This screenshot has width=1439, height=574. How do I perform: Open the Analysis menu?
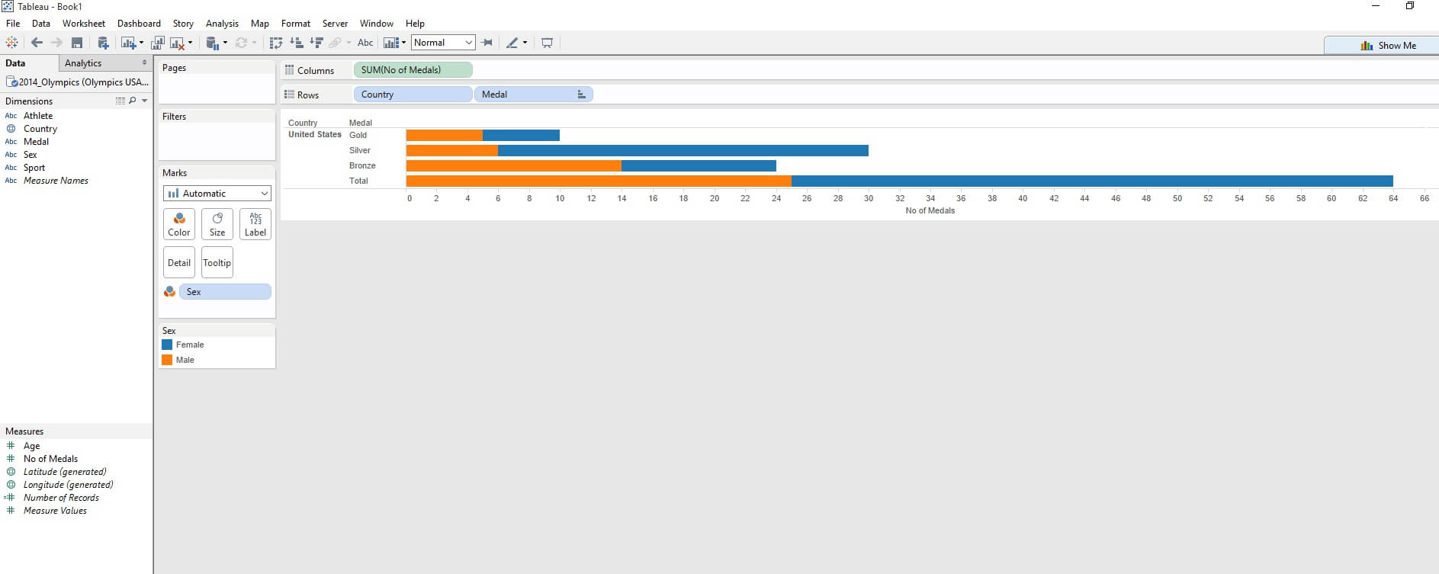[x=222, y=24]
